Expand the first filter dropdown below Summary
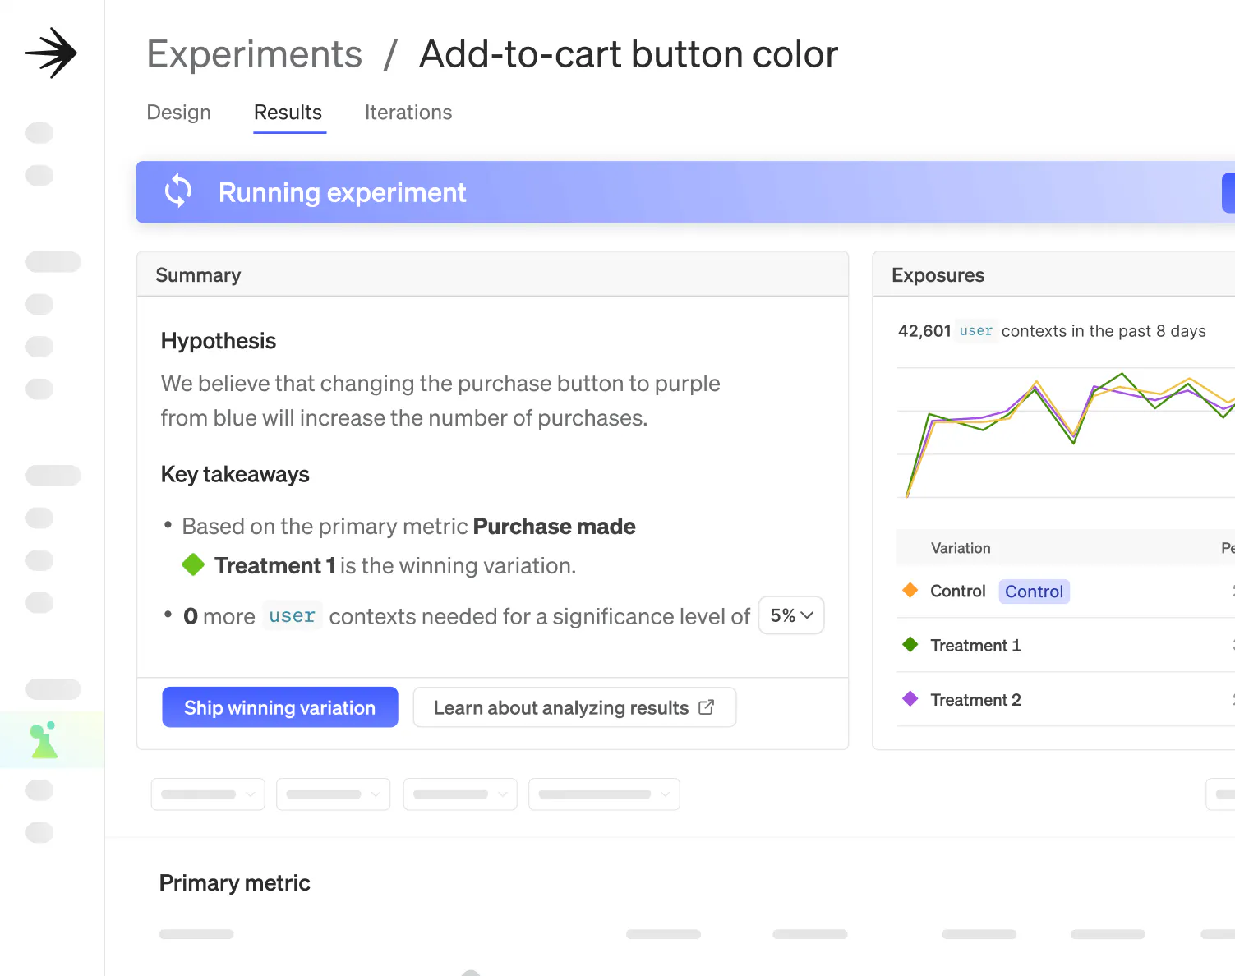Screen dimensions: 1235x976 point(208,794)
